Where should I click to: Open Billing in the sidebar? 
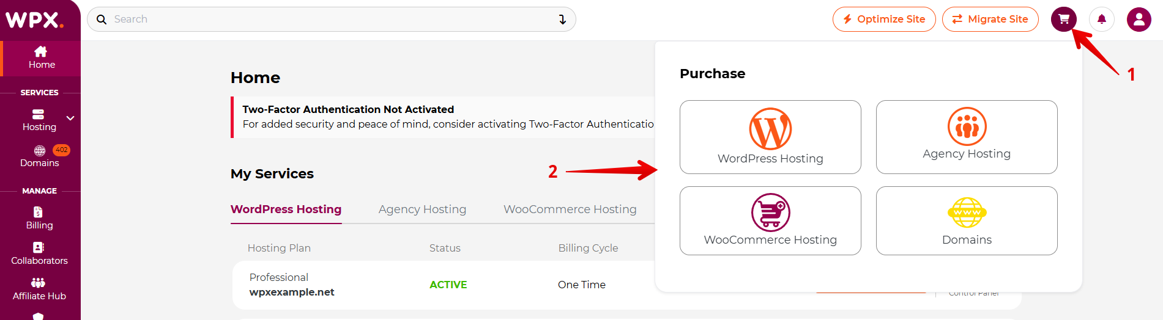(x=39, y=219)
